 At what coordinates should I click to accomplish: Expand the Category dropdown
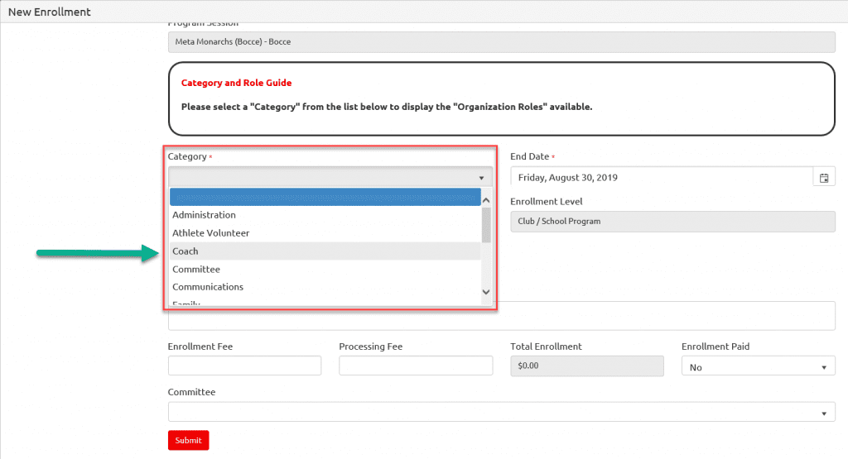330,177
